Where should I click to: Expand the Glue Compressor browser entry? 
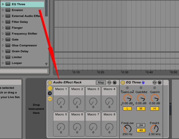point(3,45)
